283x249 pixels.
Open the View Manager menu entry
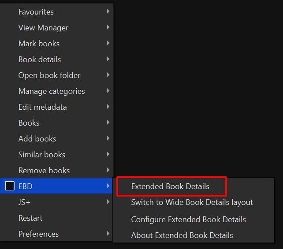click(x=43, y=28)
